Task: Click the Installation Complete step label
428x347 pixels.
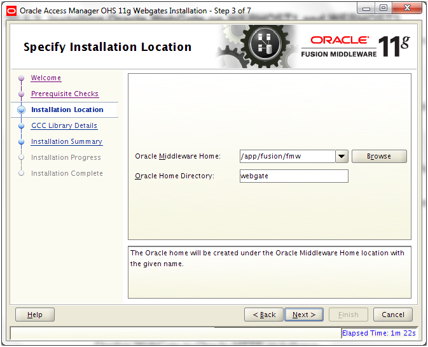Action: pos(67,173)
